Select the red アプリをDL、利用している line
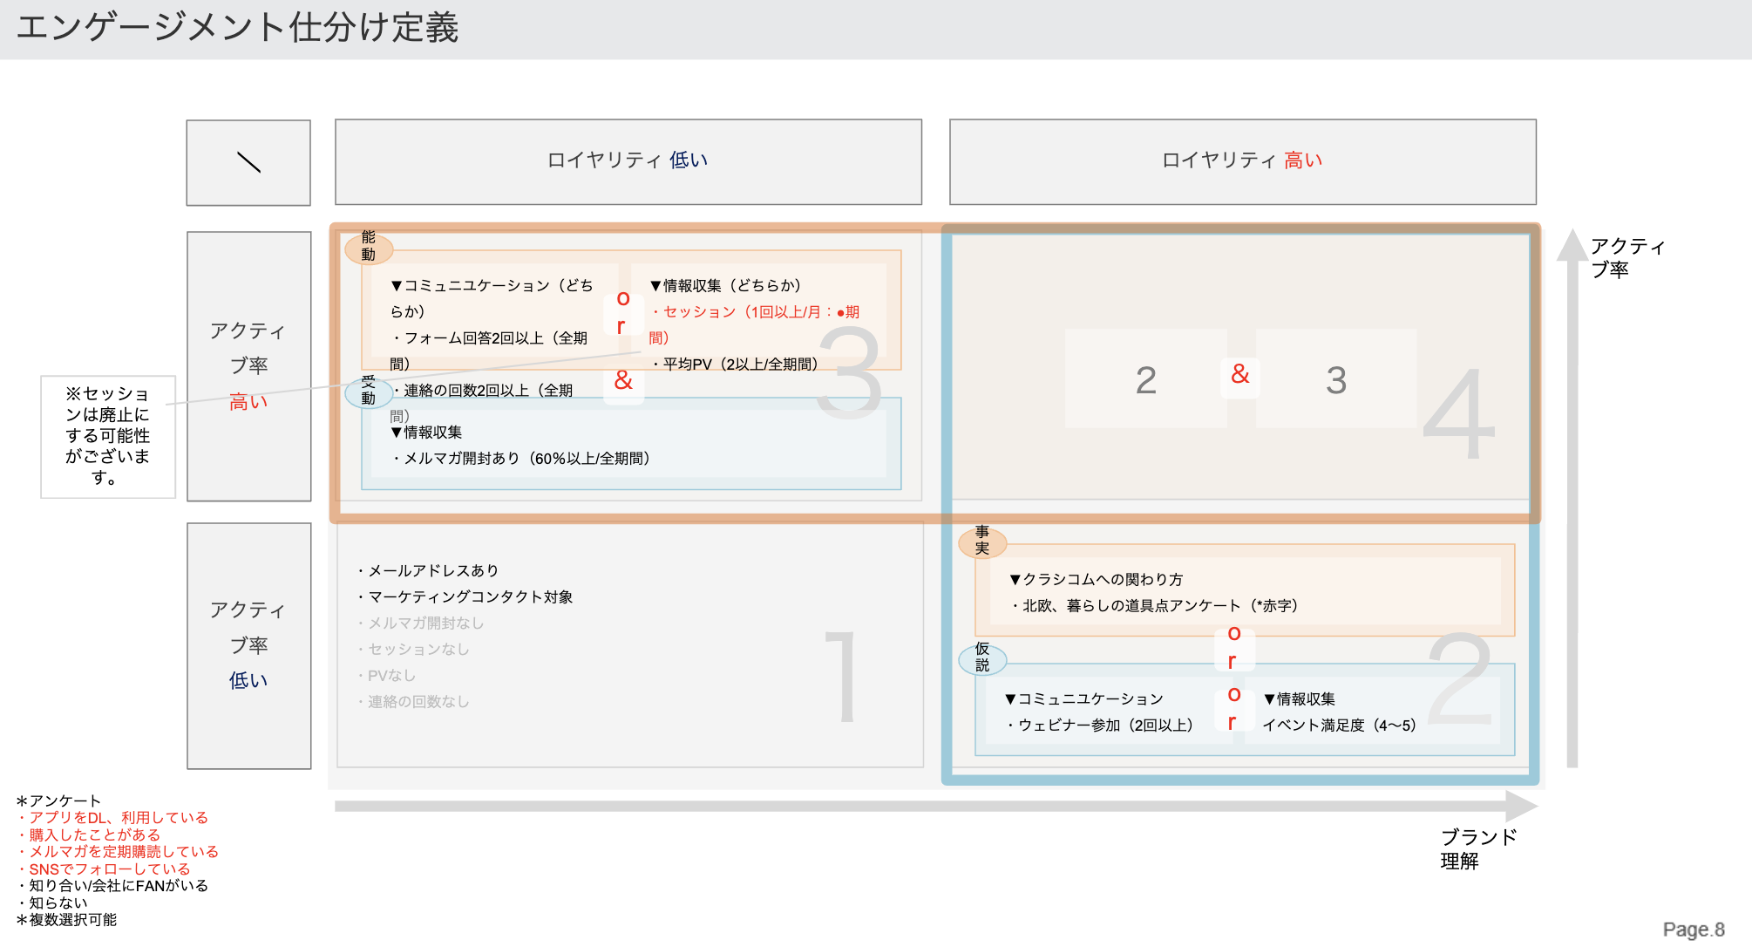This screenshot has height=947, width=1752. click(x=112, y=818)
